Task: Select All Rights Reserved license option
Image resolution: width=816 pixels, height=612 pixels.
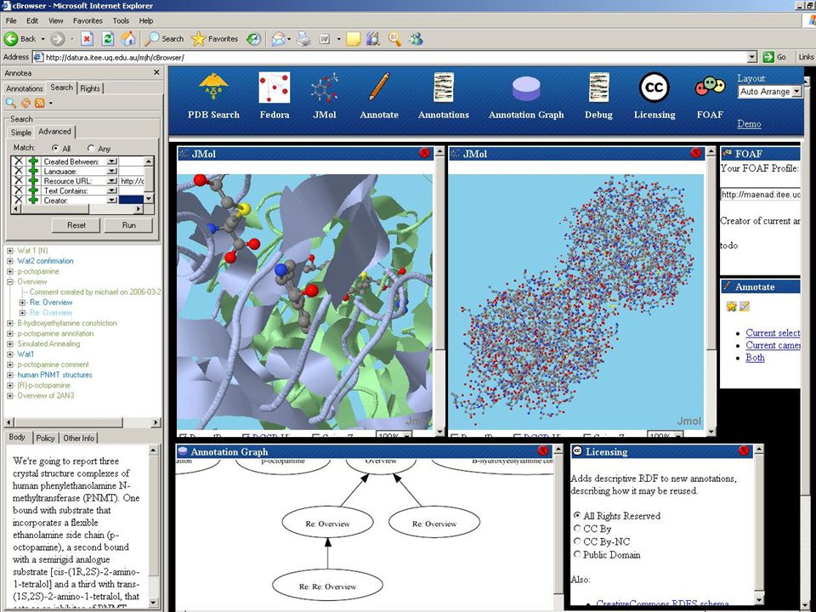Action: point(576,515)
